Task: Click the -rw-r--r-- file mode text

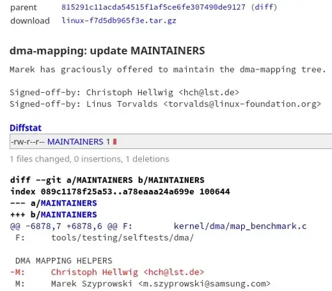Action: tap(28, 142)
